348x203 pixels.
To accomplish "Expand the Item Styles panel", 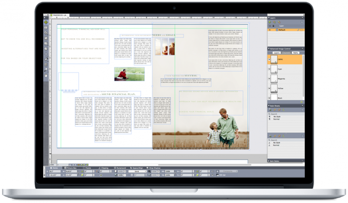I will [x=269, y=160].
